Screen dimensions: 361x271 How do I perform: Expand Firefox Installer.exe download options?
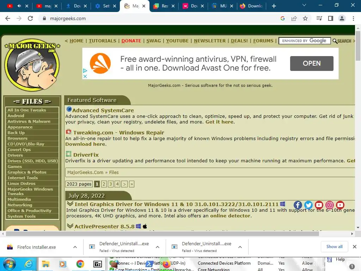[x=75, y=247]
